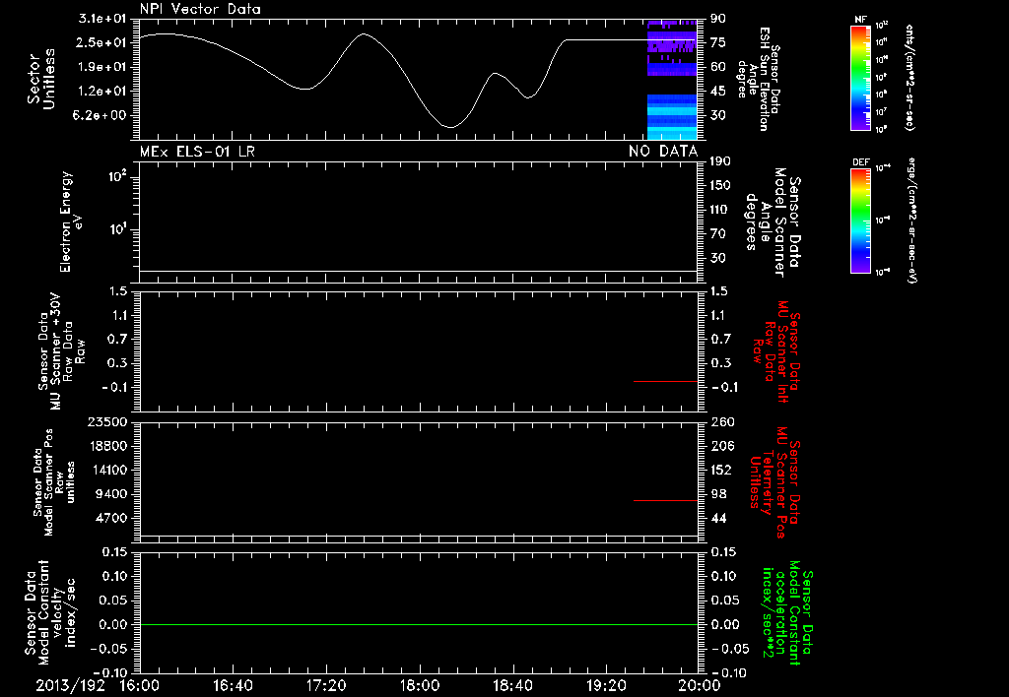Click the 260 tick label

point(722,421)
